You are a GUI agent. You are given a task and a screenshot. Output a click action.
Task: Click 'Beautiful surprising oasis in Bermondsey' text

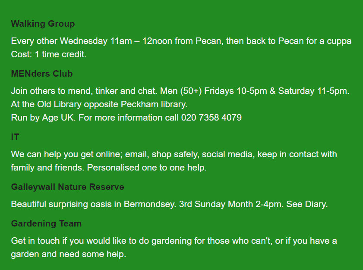(94, 204)
